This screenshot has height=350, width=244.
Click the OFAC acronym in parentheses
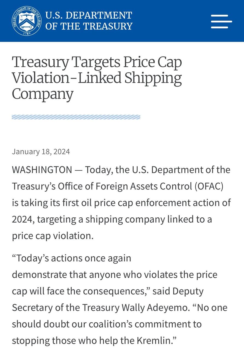tap(209, 186)
